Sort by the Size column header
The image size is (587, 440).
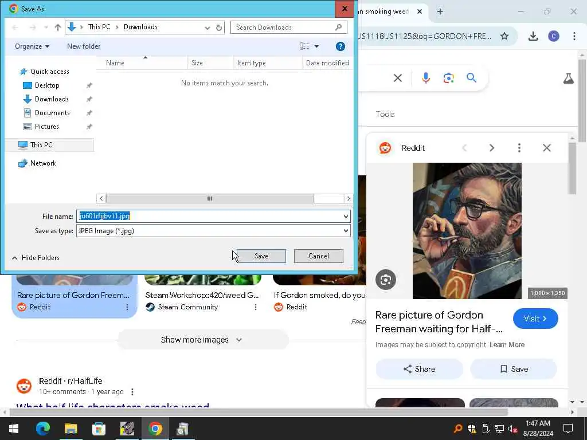[x=210, y=63]
